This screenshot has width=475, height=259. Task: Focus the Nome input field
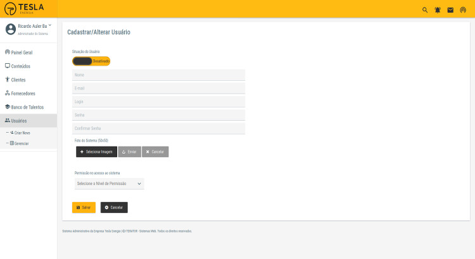point(158,75)
